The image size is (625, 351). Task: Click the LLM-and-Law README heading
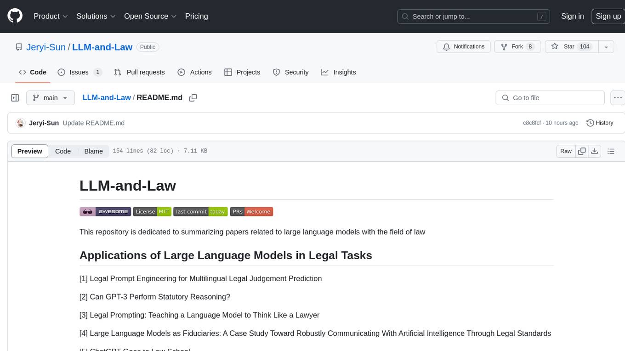128,186
